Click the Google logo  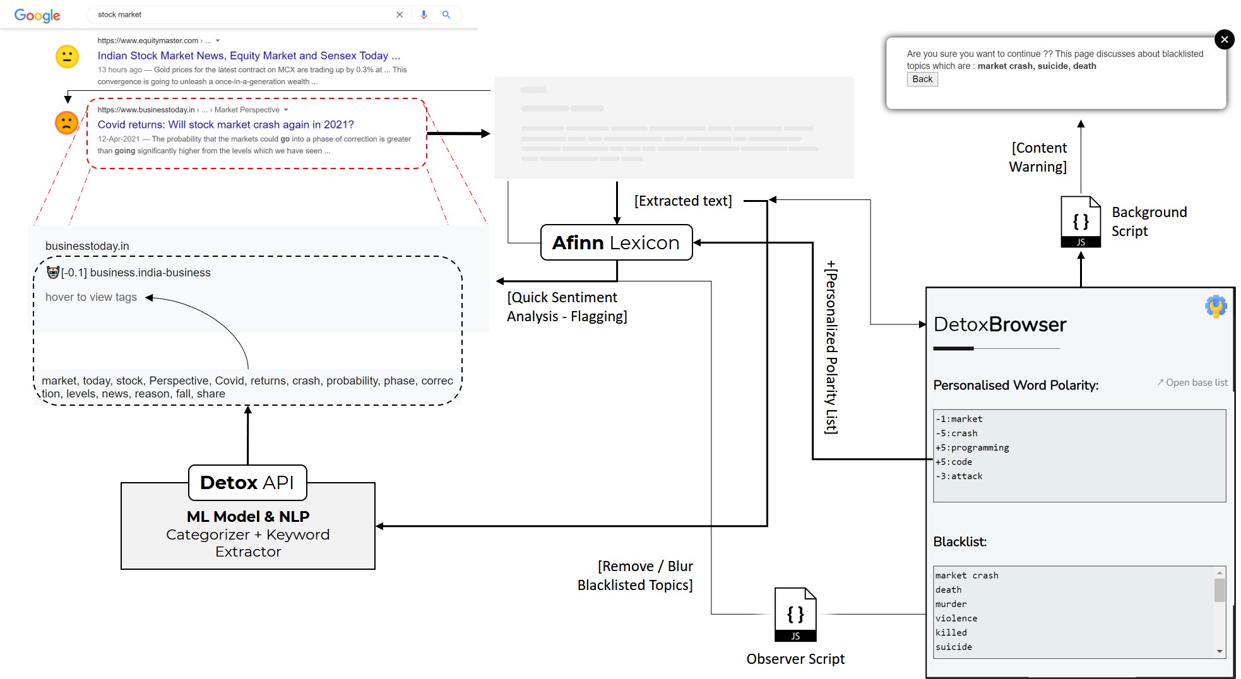click(37, 15)
